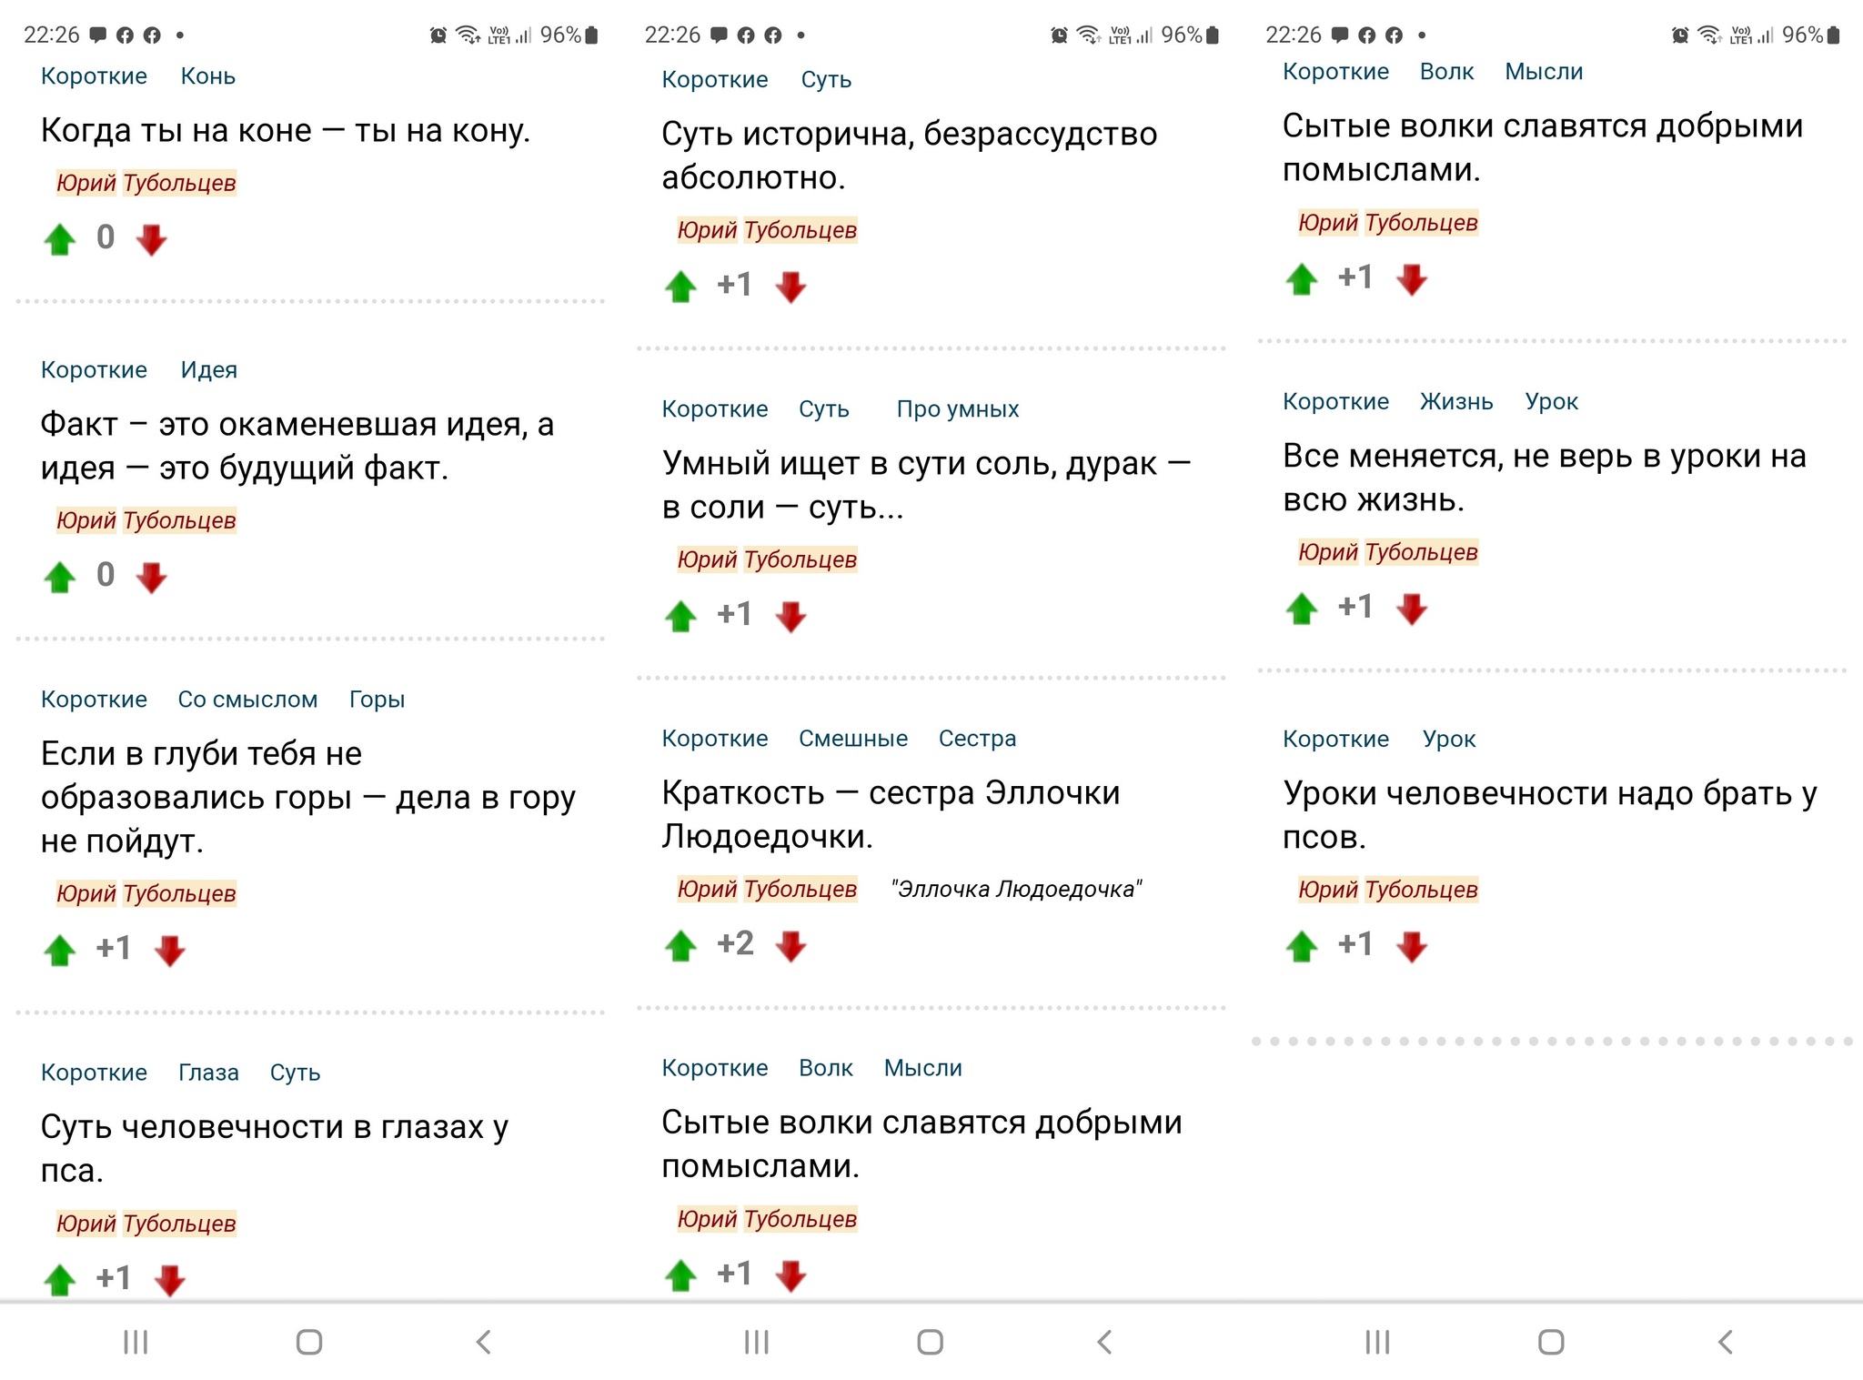The image size is (1863, 1380).
Task: Open the "Жизнь" tag
Action: coord(1455,402)
